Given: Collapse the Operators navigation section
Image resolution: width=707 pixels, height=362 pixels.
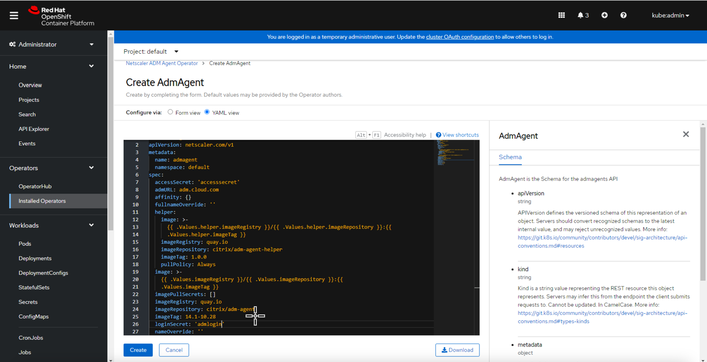Looking at the screenshot, I should tap(51, 168).
